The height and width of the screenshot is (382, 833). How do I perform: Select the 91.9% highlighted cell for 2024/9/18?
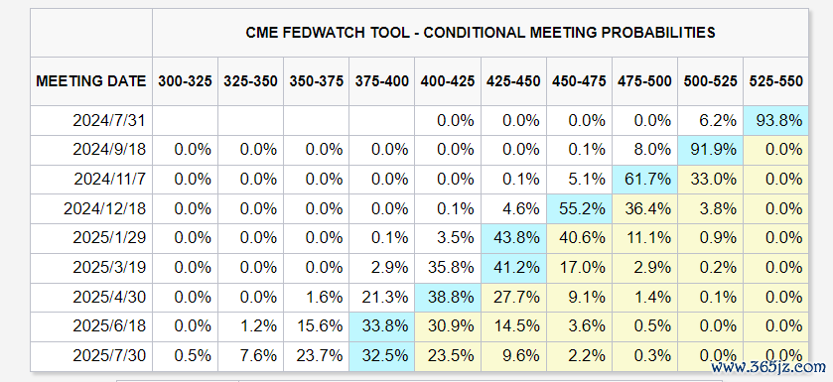click(710, 150)
